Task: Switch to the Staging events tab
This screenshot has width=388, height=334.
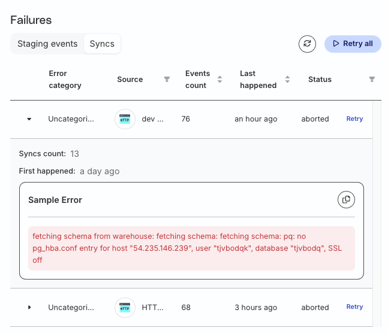Action: point(47,44)
